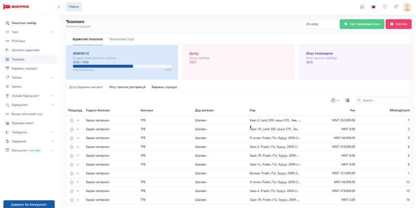416x208 pixels.
Task: Expand the Удирдлага sidebar menu
Action: (52, 141)
